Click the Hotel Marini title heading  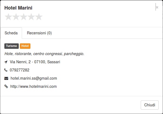[18, 8]
